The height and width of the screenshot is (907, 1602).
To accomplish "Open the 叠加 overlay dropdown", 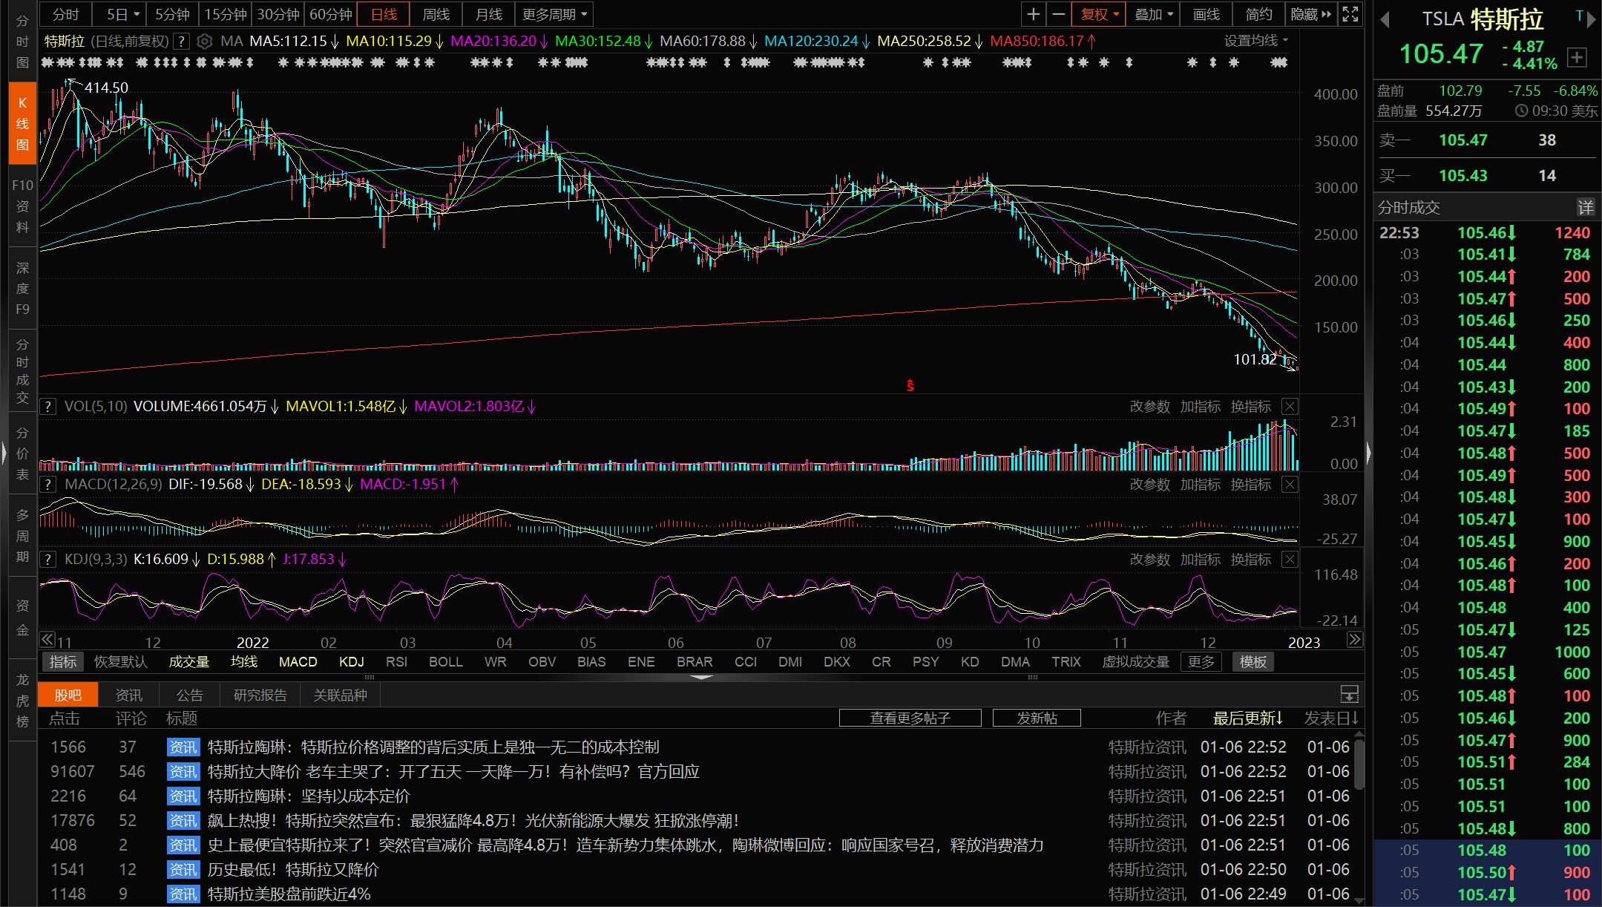I will 1154,14.
